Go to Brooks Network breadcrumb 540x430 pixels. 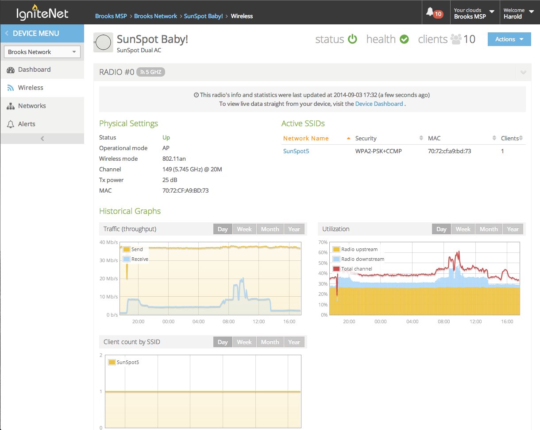[x=156, y=16]
